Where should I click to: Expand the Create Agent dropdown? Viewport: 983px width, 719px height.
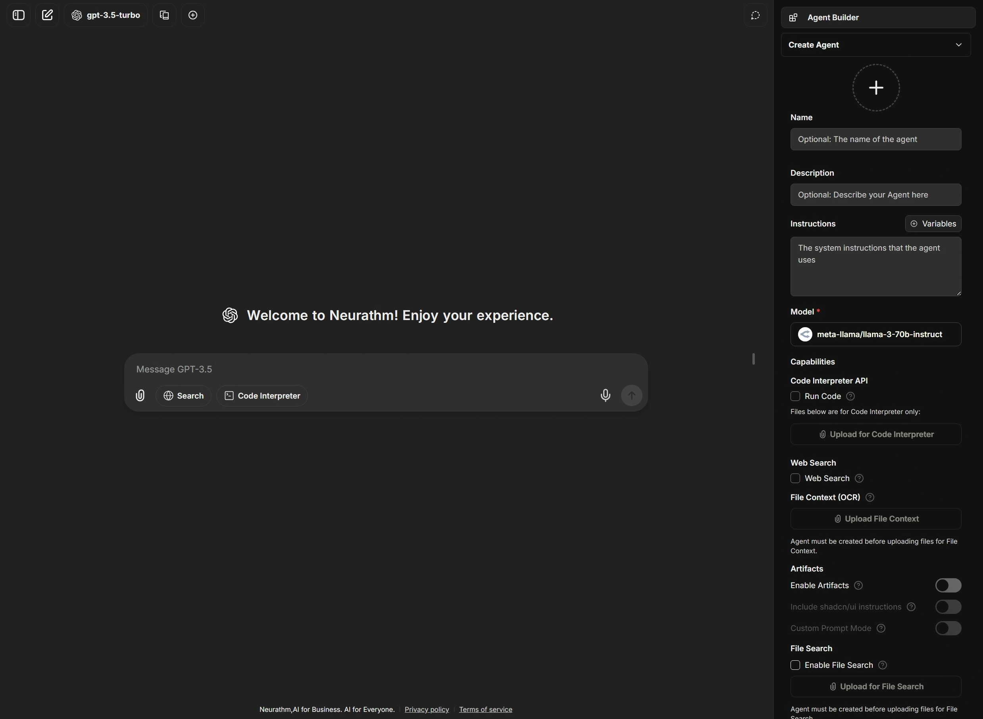point(875,45)
